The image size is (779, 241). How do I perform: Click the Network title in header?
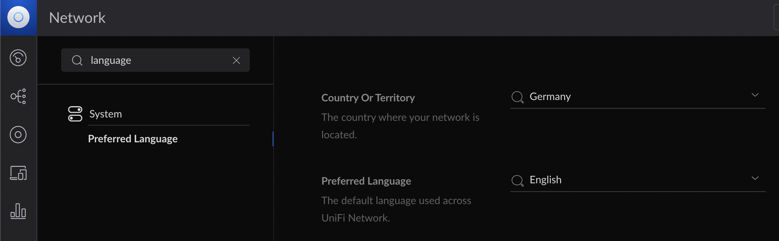coord(77,18)
